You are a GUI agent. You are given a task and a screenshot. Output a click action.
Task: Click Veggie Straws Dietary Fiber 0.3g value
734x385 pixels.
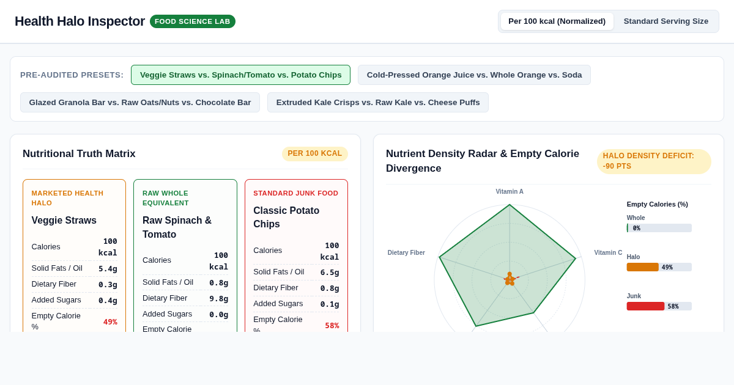[x=108, y=284]
